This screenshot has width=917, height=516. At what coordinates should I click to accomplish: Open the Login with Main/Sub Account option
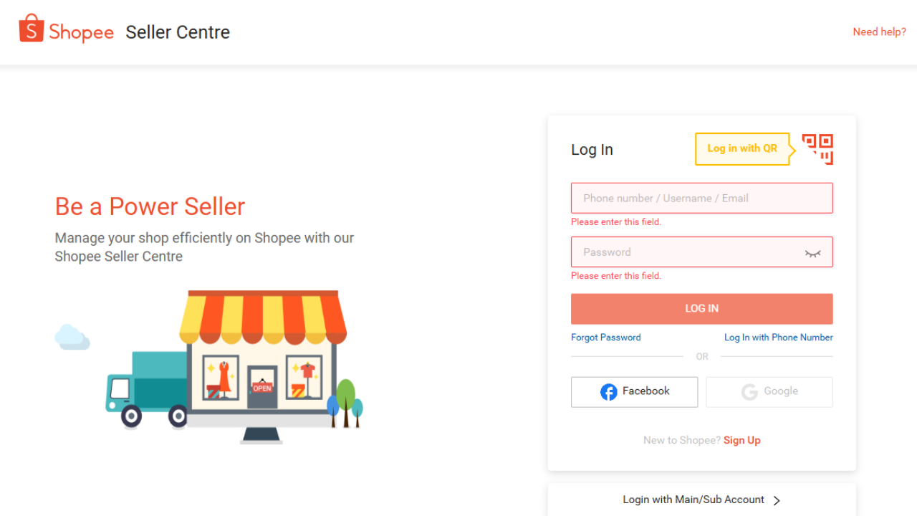coord(702,500)
